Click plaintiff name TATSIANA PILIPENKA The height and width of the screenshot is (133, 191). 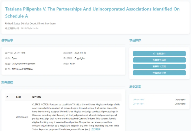[x=22, y=69]
